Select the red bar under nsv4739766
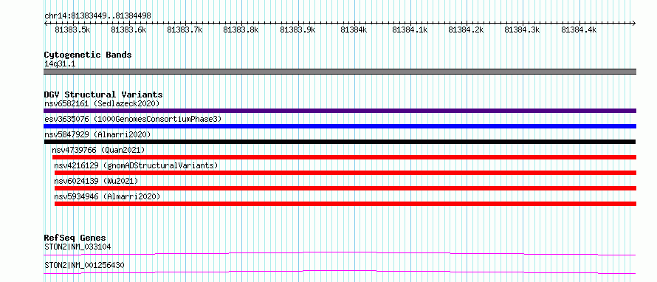The image size is (657, 282). 344,157
